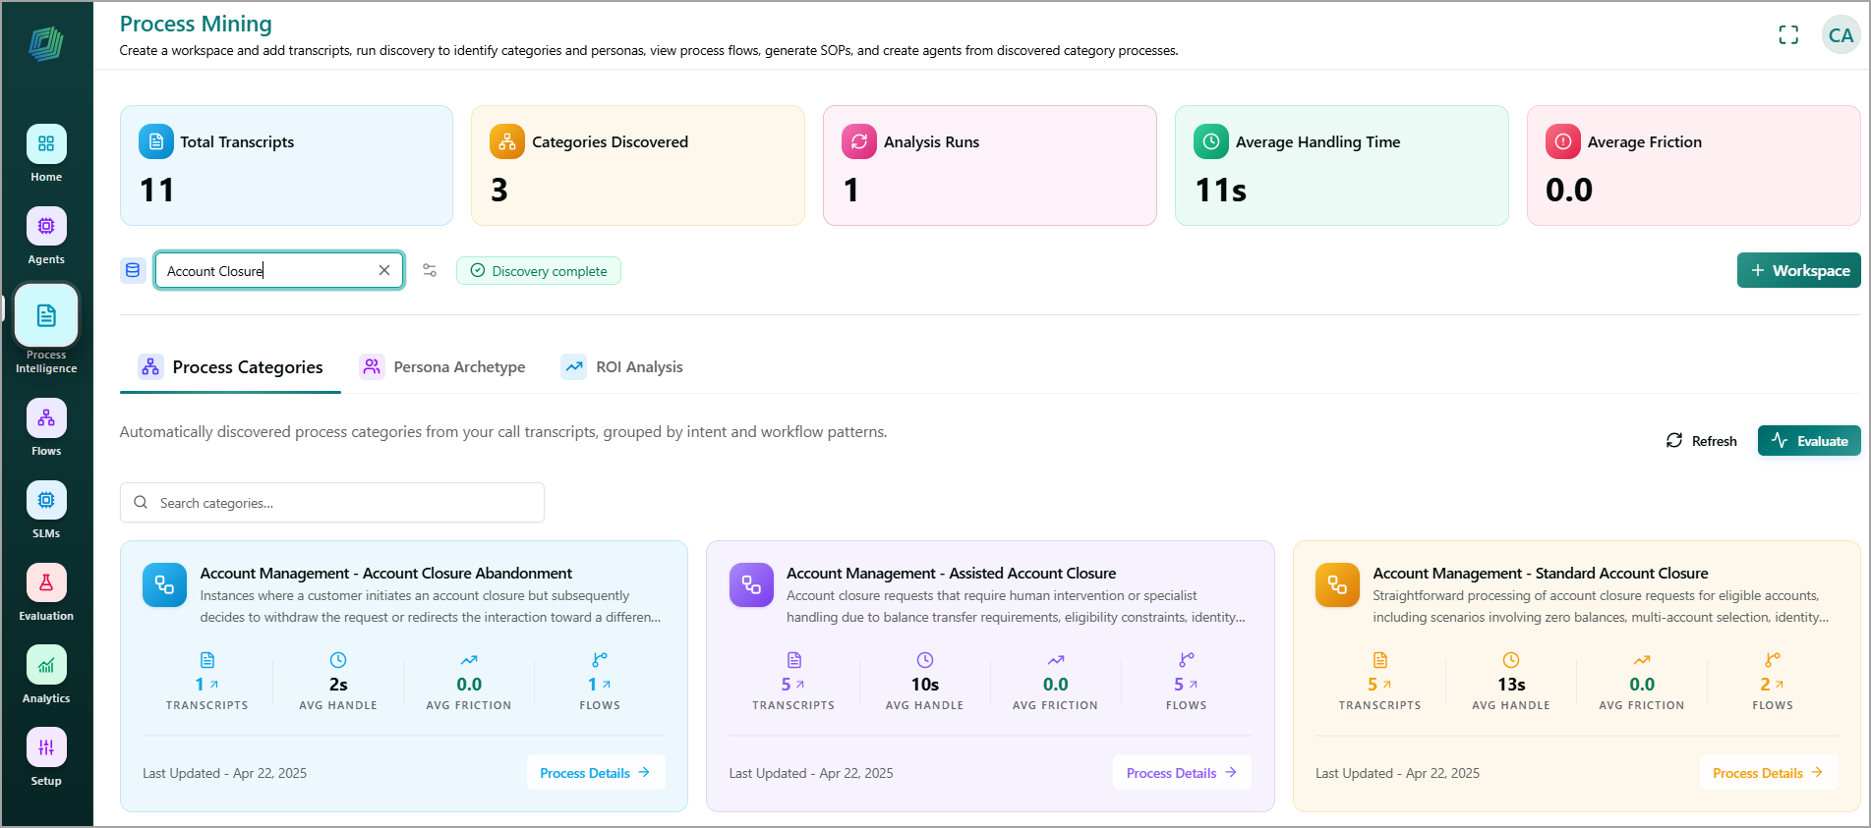The width and height of the screenshot is (1871, 828).
Task: Focus the Search categories field
Action: coord(332,503)
